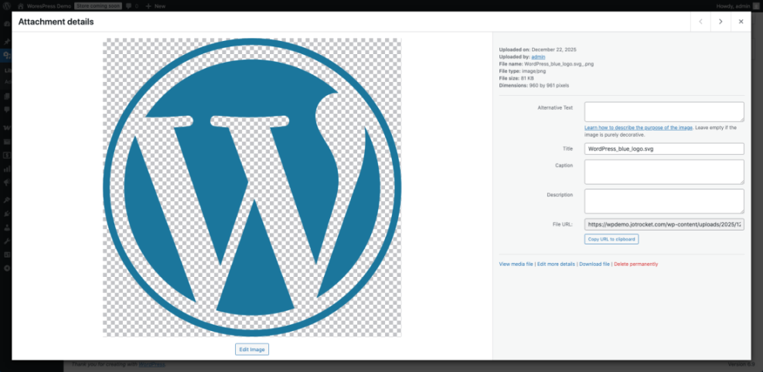This screenshot has height=372, width=763.
Task: Open the Dashboard sidebar icon
Action: [x=6, y=24]
